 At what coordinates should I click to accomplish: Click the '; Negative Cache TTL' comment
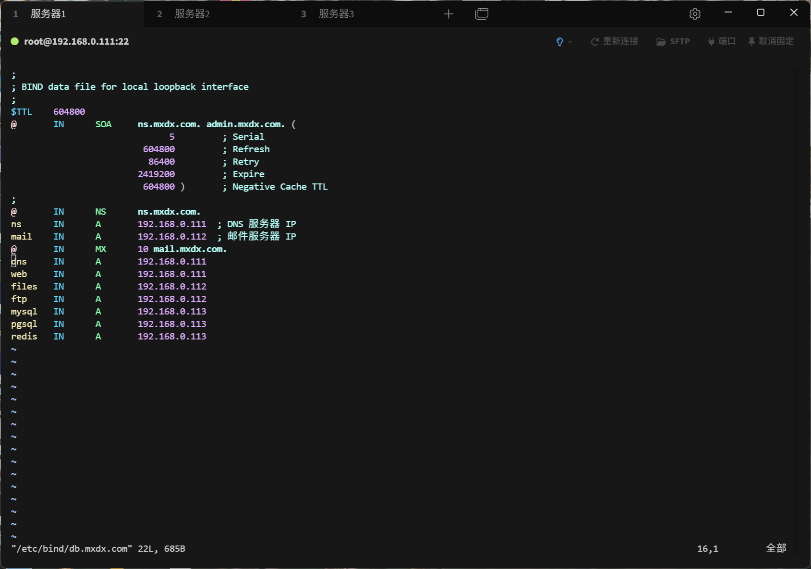click(x=275, y=186)
